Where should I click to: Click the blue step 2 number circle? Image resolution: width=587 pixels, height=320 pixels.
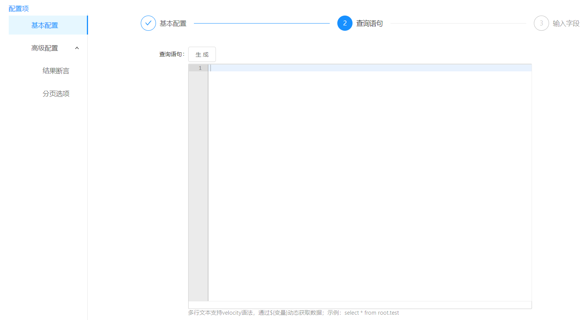[x=345, y=23]
